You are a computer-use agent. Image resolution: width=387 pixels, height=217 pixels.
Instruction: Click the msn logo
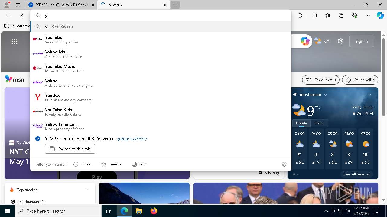coord(15,79)
